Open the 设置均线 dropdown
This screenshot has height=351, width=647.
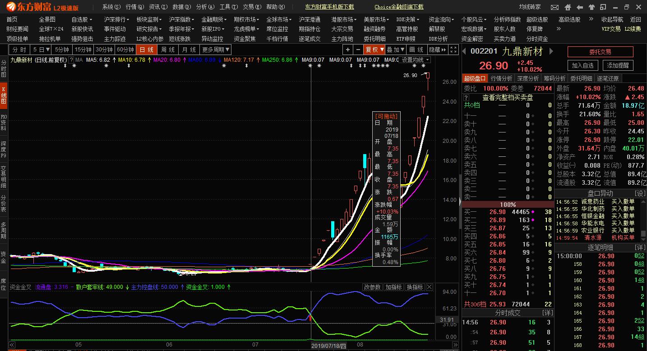(416, 60)
